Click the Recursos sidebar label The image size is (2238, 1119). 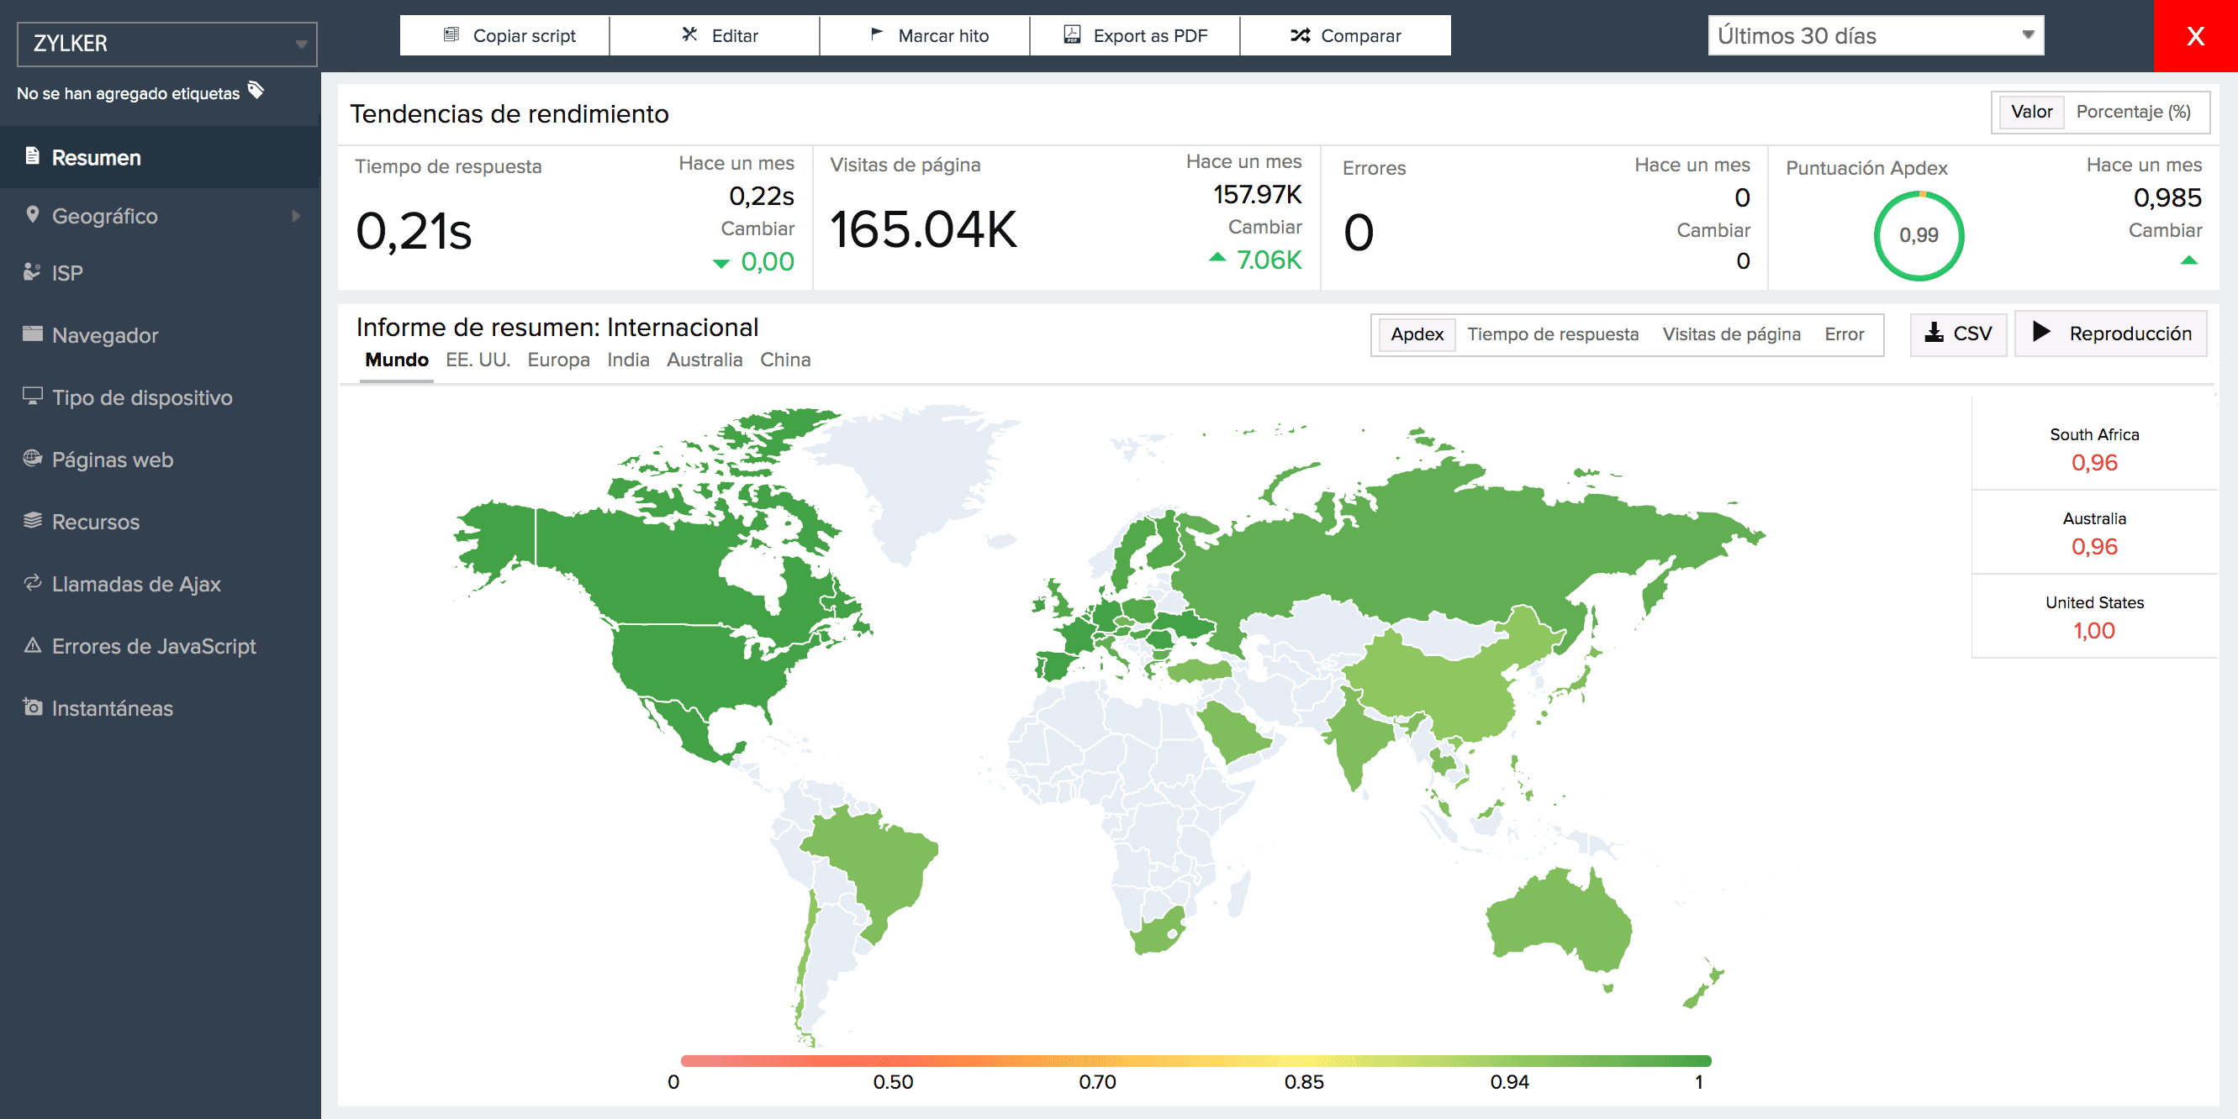(96, 522)
